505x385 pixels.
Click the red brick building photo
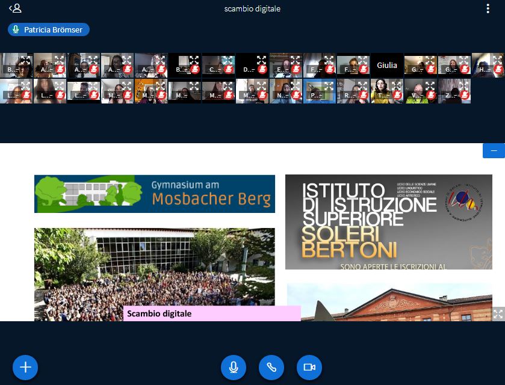[x=389, y=302]
